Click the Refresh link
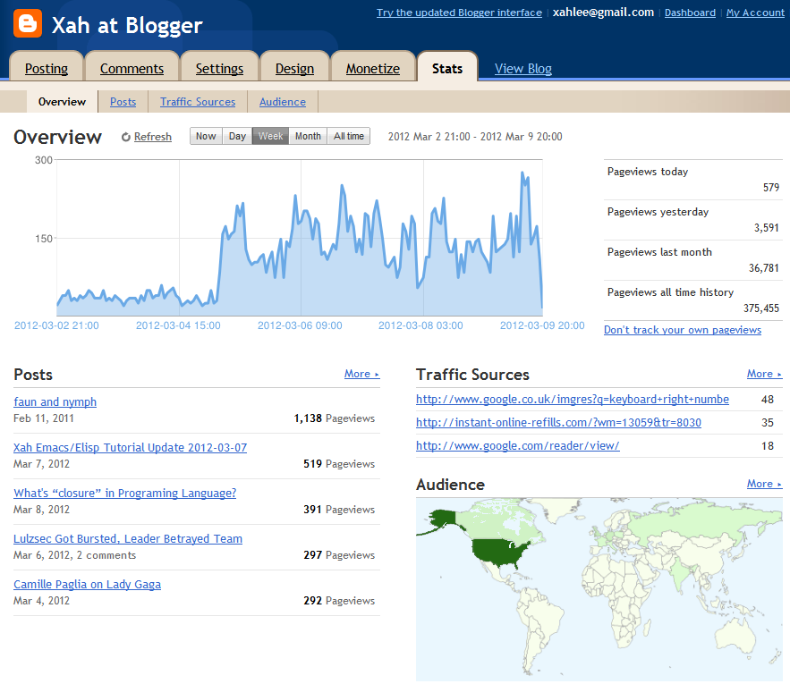 153,137
